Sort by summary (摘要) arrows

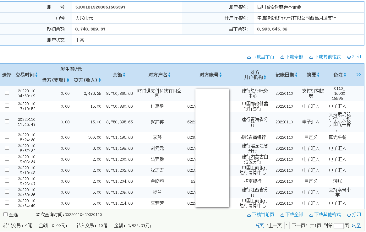[318, 75]
